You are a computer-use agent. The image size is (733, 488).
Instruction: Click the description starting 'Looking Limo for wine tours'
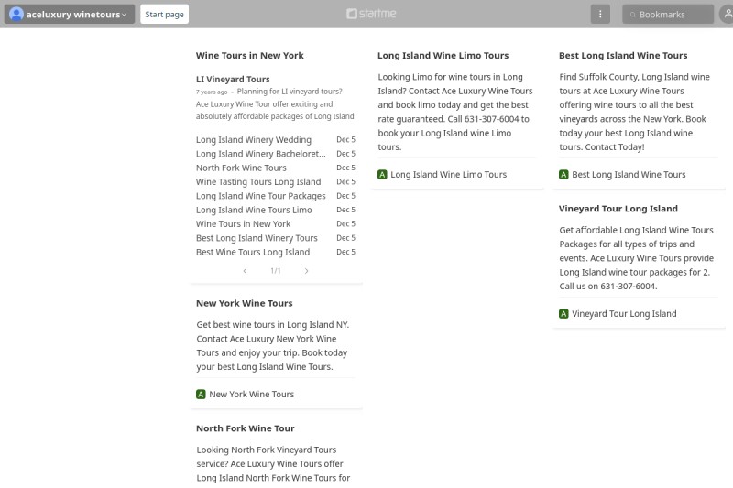coord(455,112)
